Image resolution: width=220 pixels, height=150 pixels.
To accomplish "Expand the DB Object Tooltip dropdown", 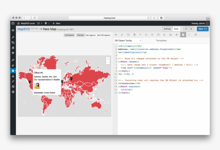I will click(128, 40).
